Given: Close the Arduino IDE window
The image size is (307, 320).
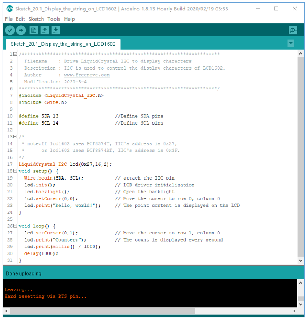Looking at the screenshot, I should 295,9.
